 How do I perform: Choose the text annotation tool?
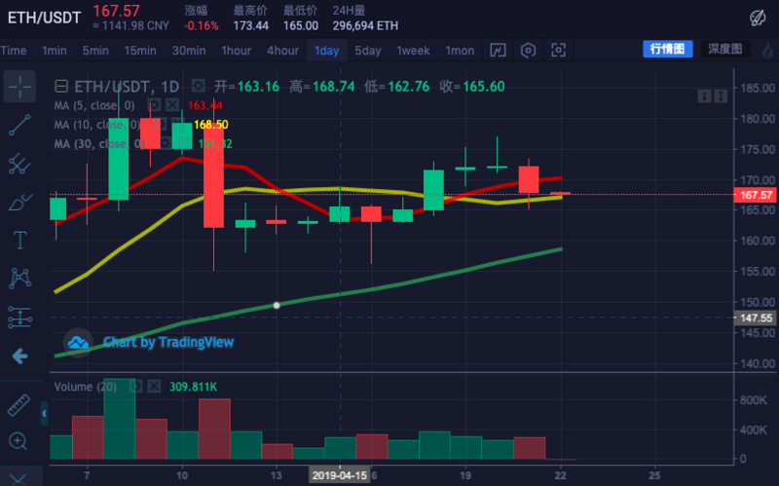click(x=19, y=240)
